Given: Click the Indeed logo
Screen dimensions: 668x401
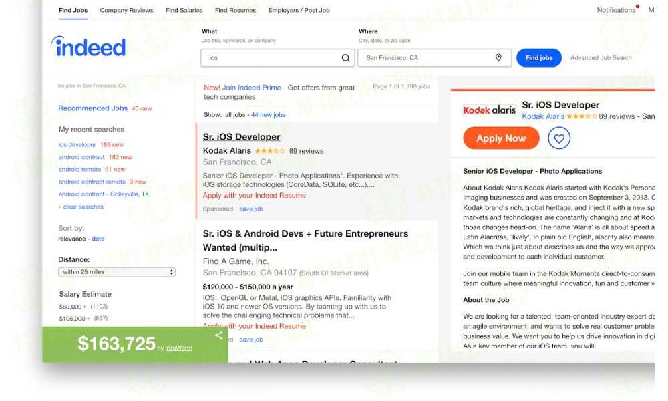Looking at the screenshot, I should pos(89,47).
